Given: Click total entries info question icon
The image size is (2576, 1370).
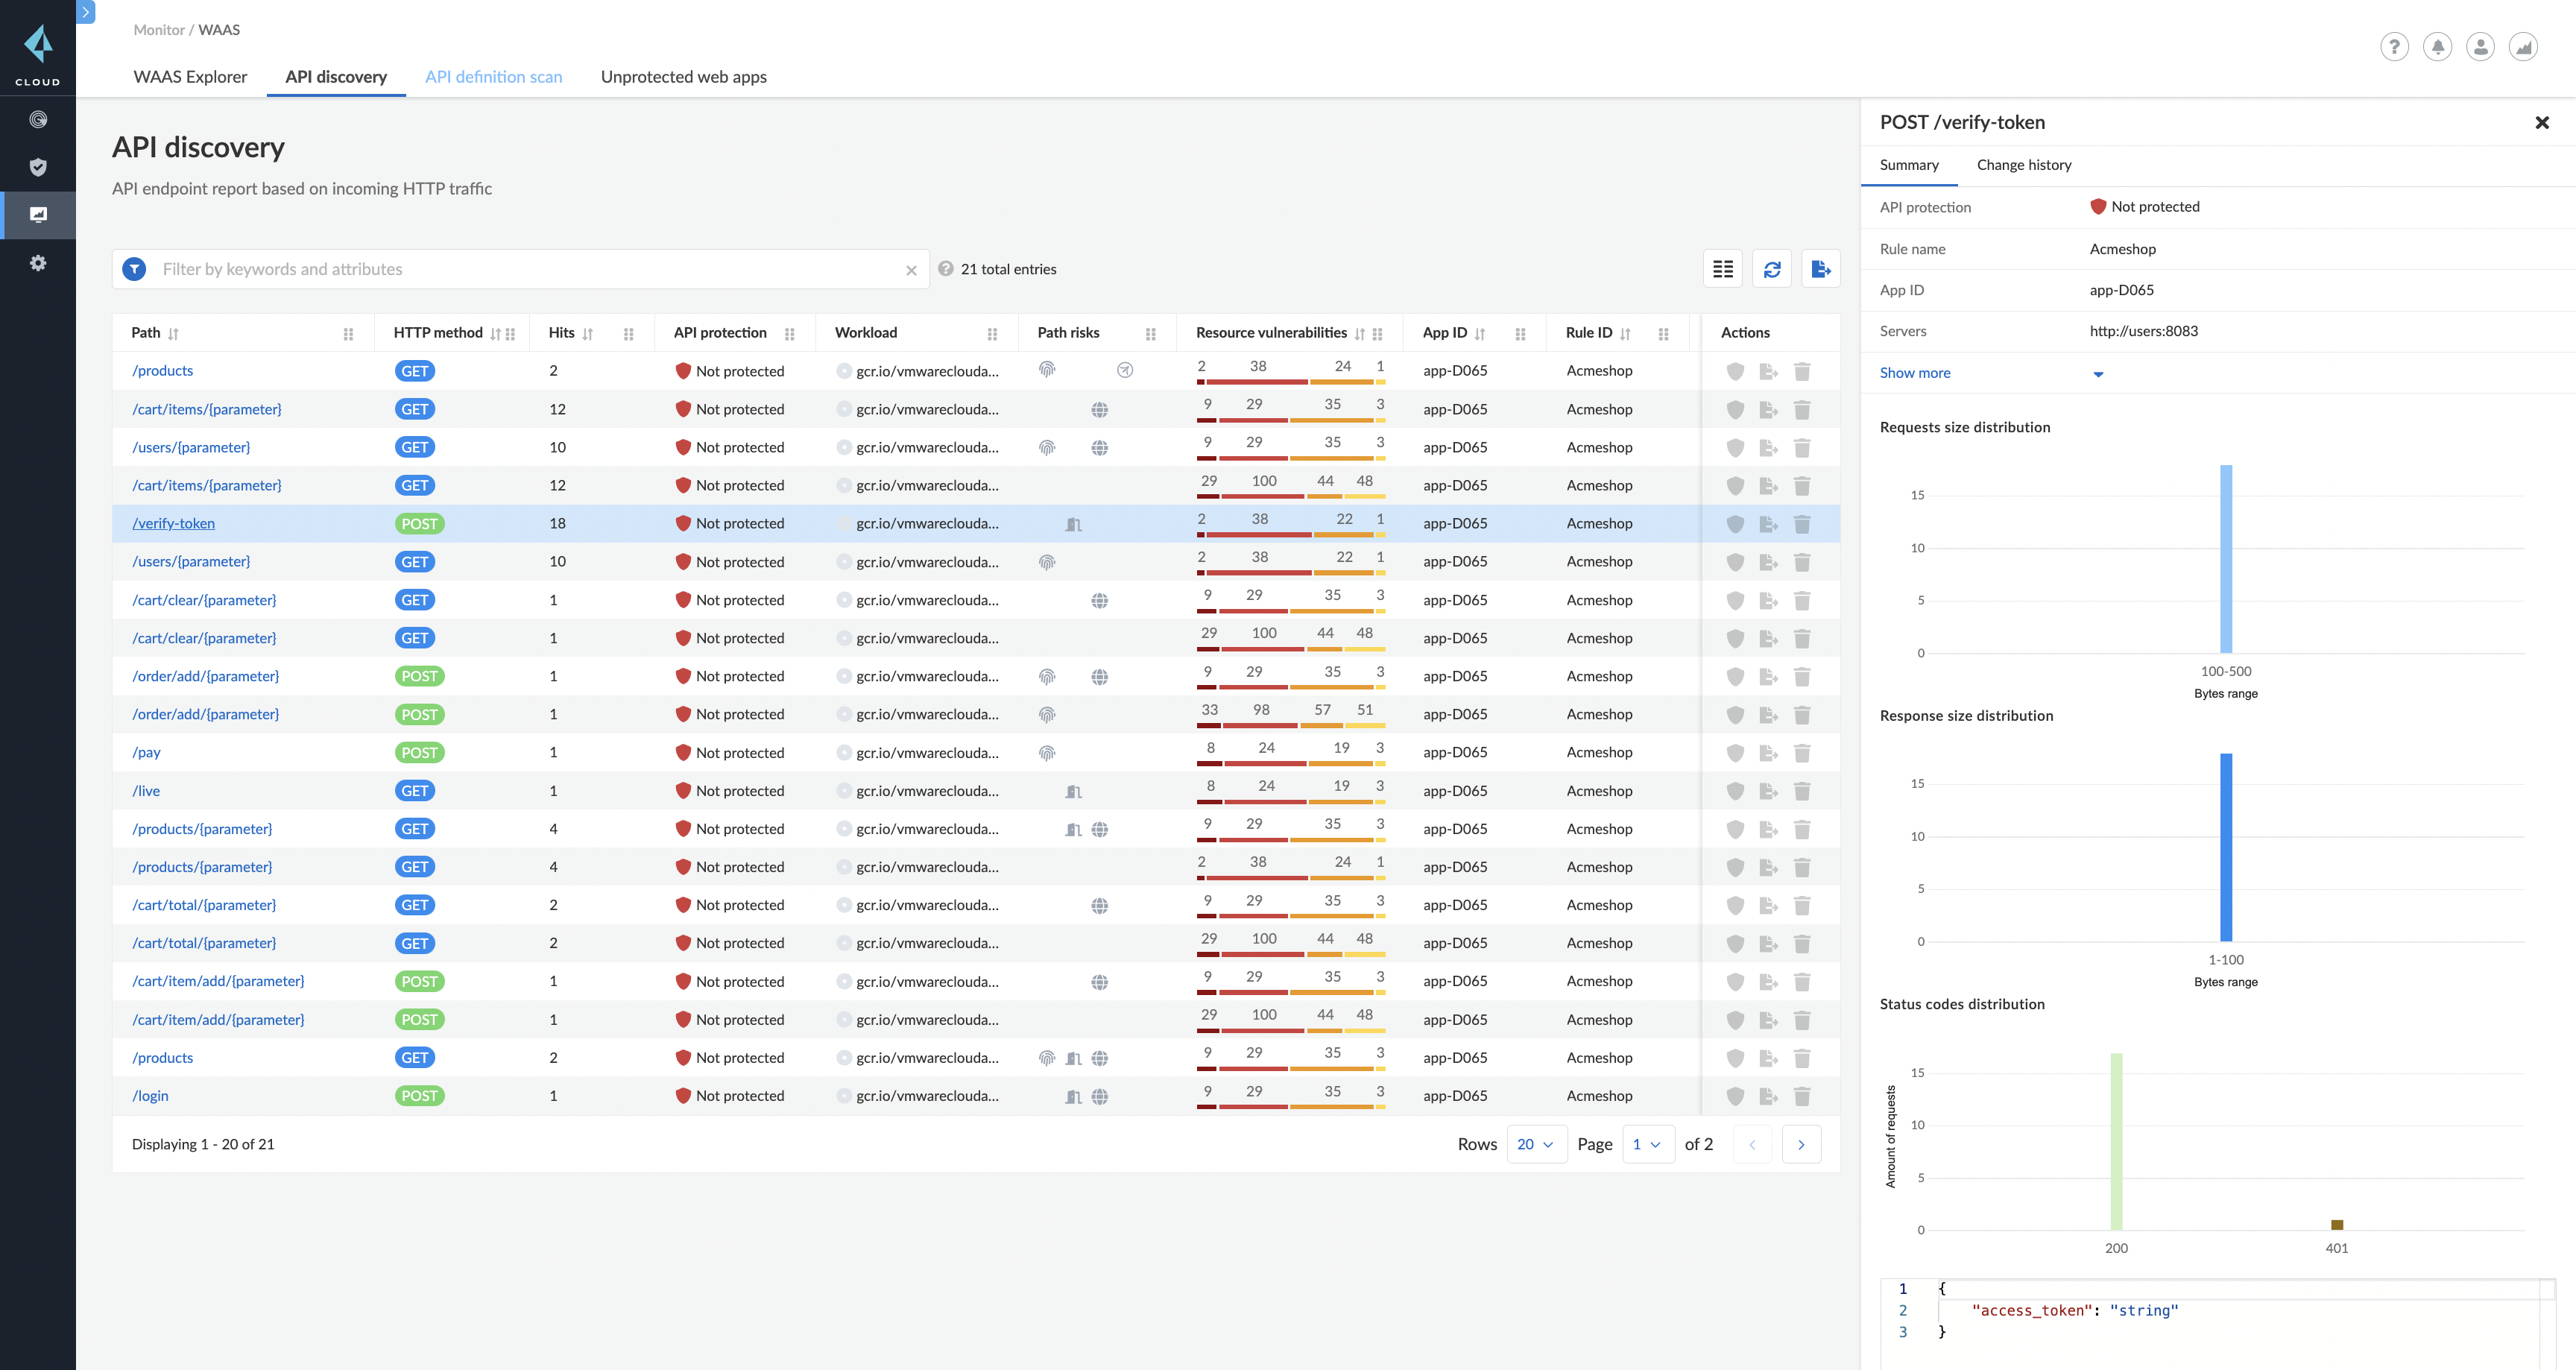Looking at the screenshot, I should [x=946, y=268].
